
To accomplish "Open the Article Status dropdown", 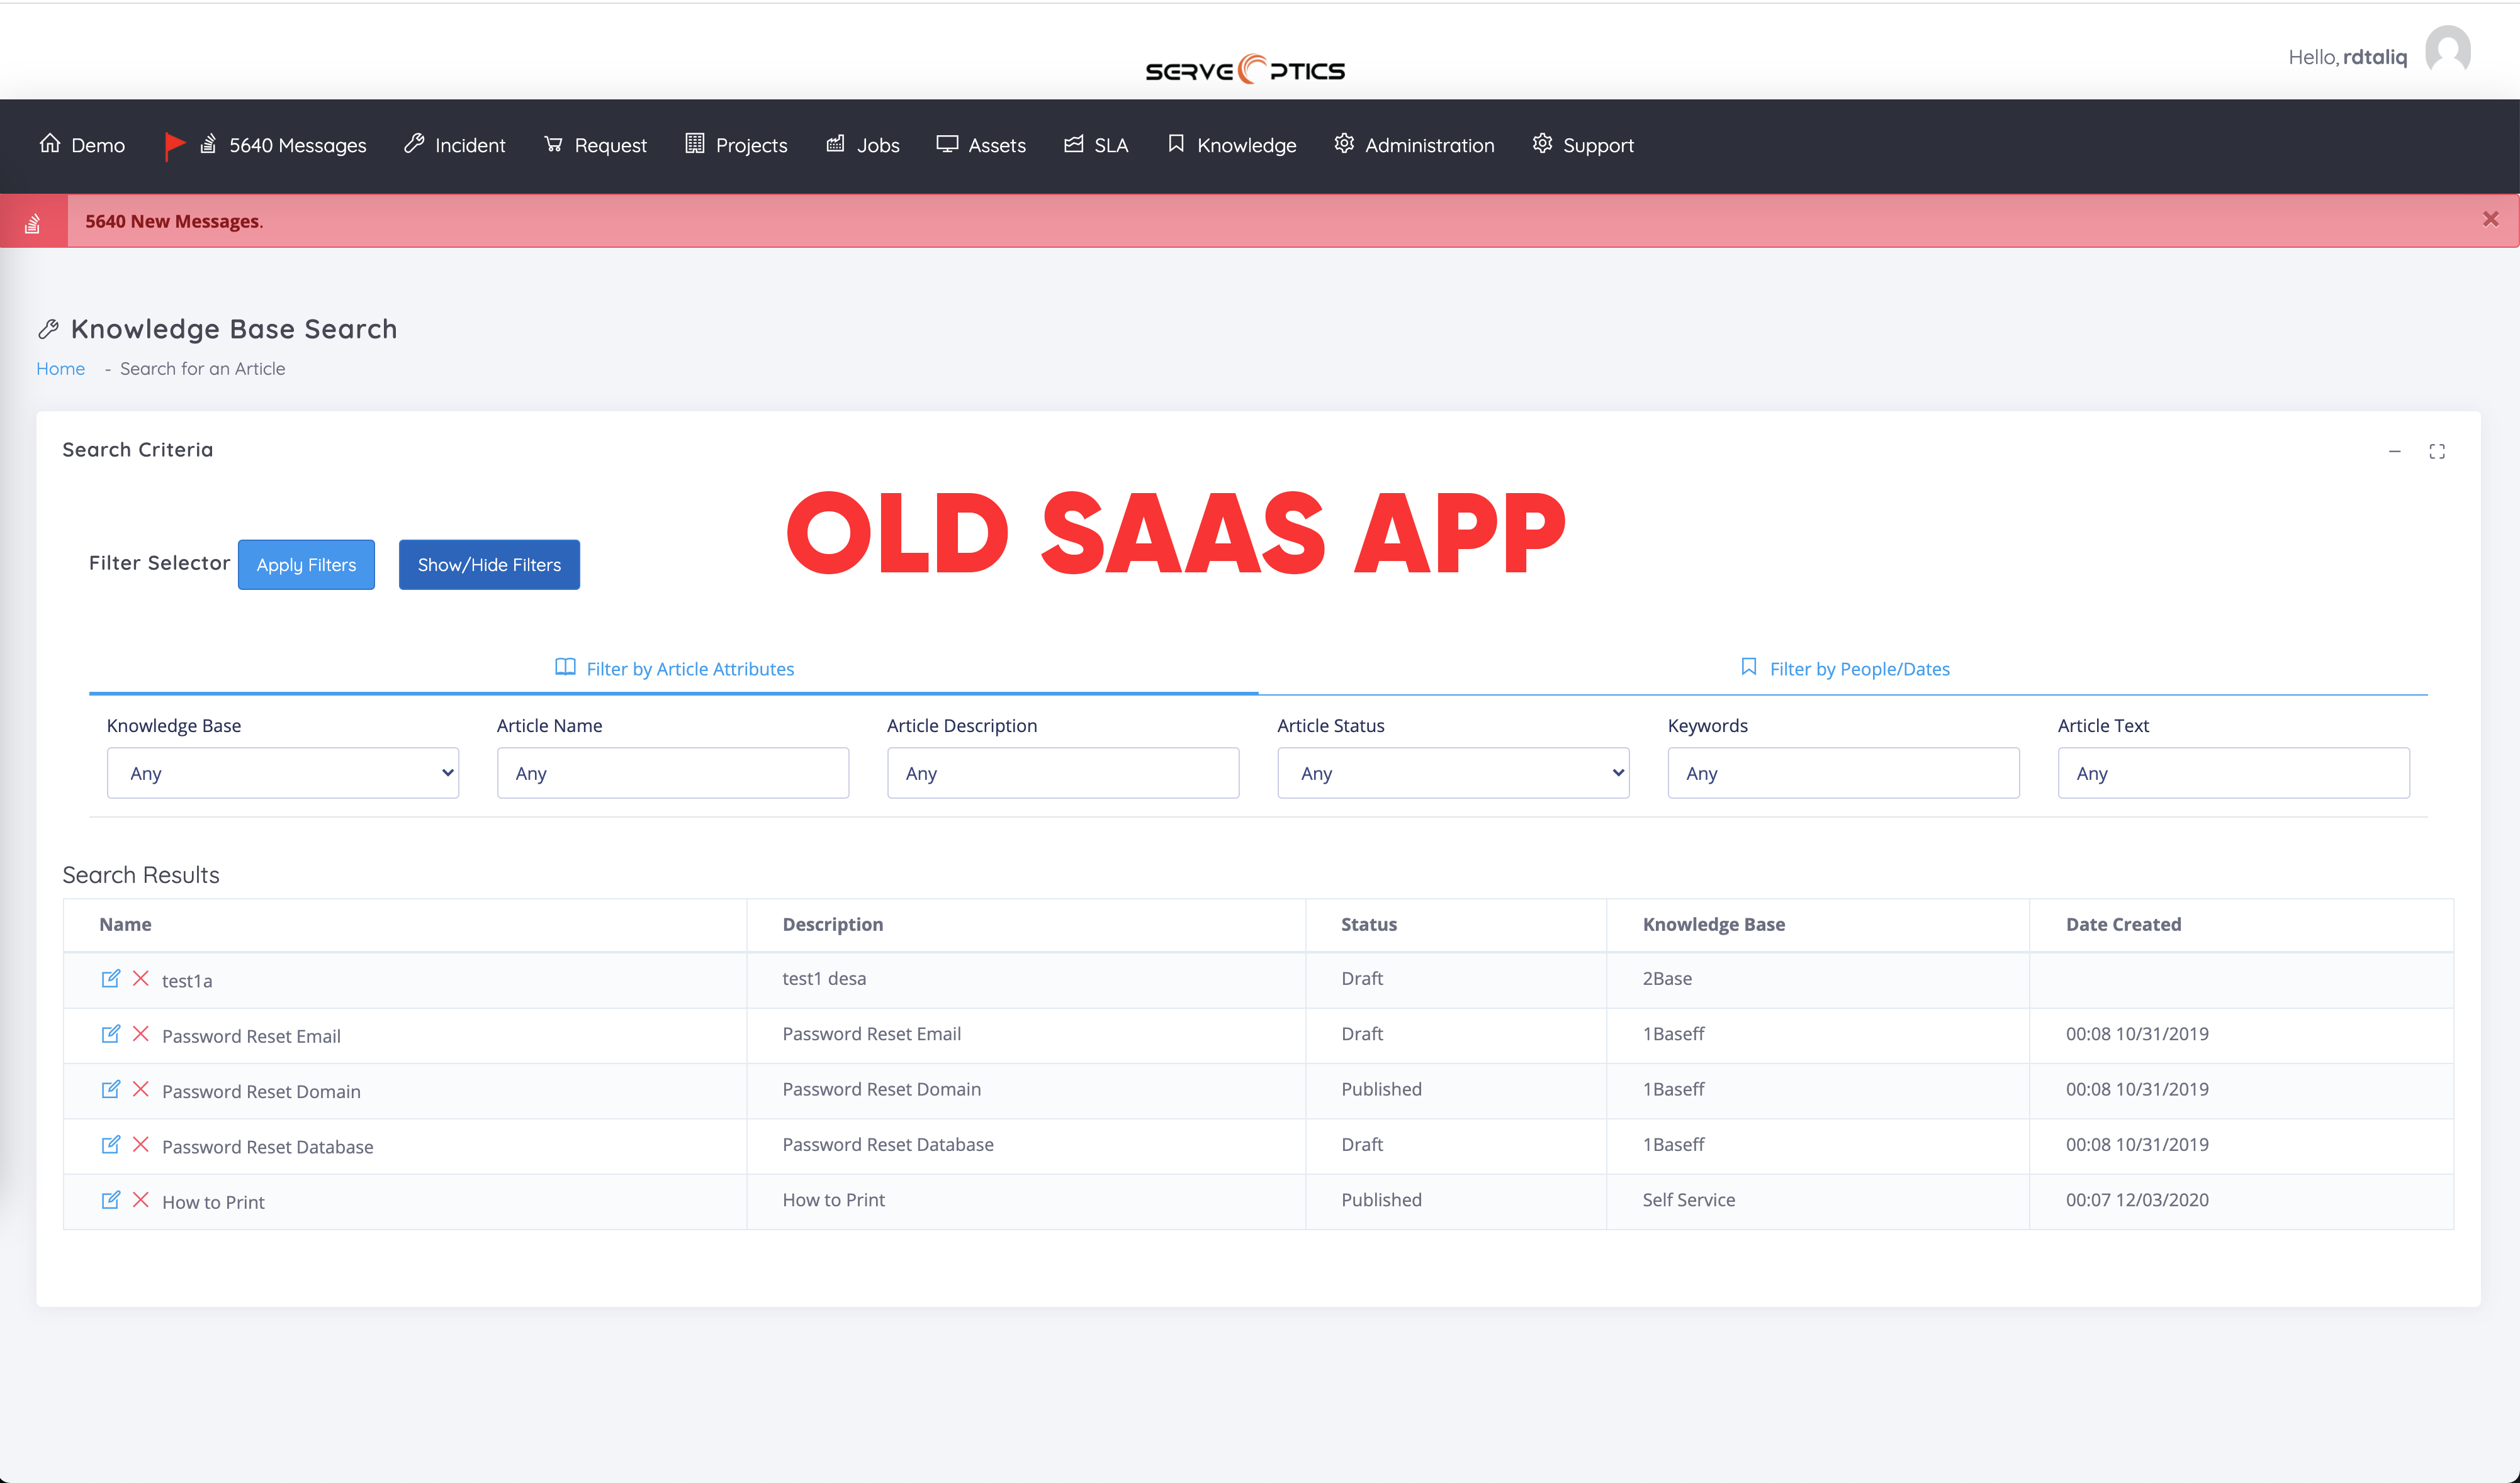I will coord(1452,772).
